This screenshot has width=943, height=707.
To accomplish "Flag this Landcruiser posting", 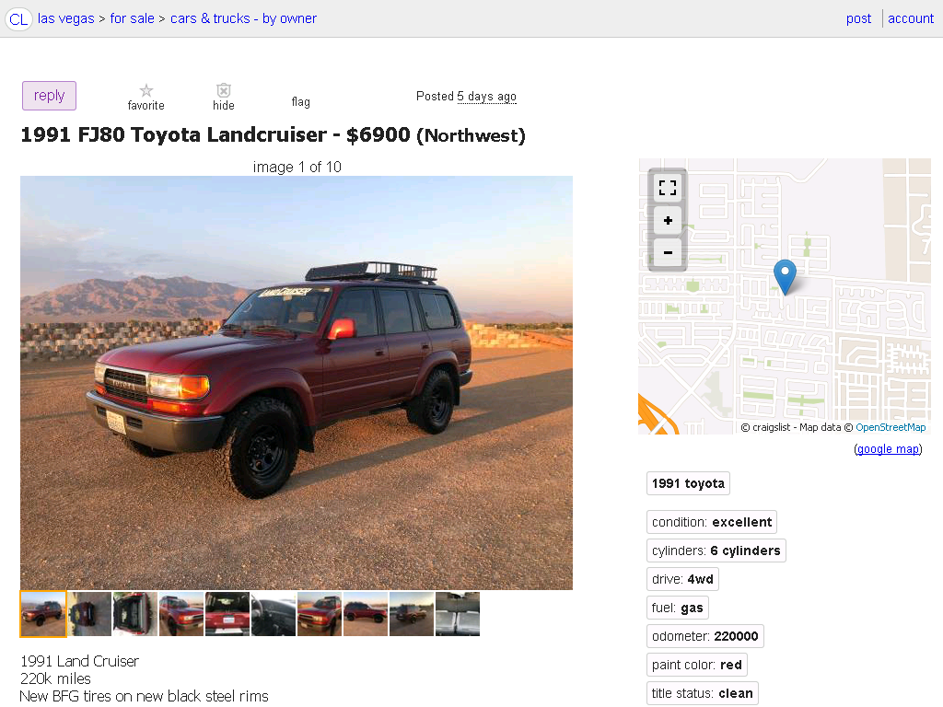I will tap(301, 101).
